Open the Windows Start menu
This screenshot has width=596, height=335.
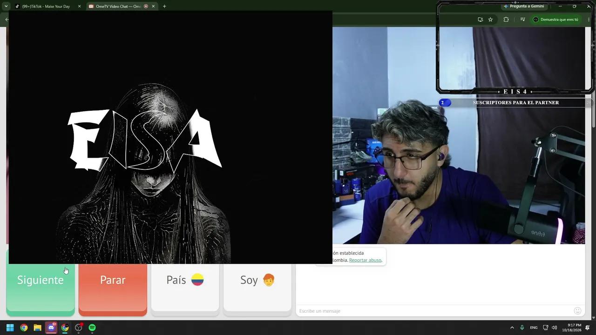click(10, 328)
